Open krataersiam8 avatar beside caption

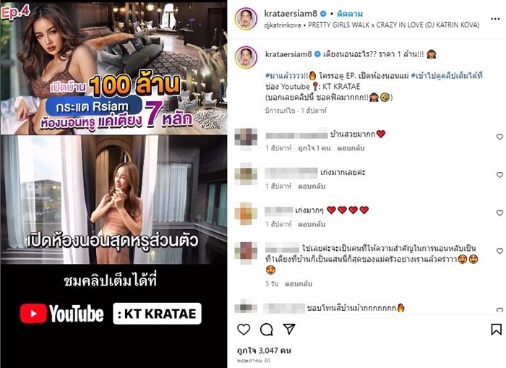pyautogui.click(x=246, y=57)
